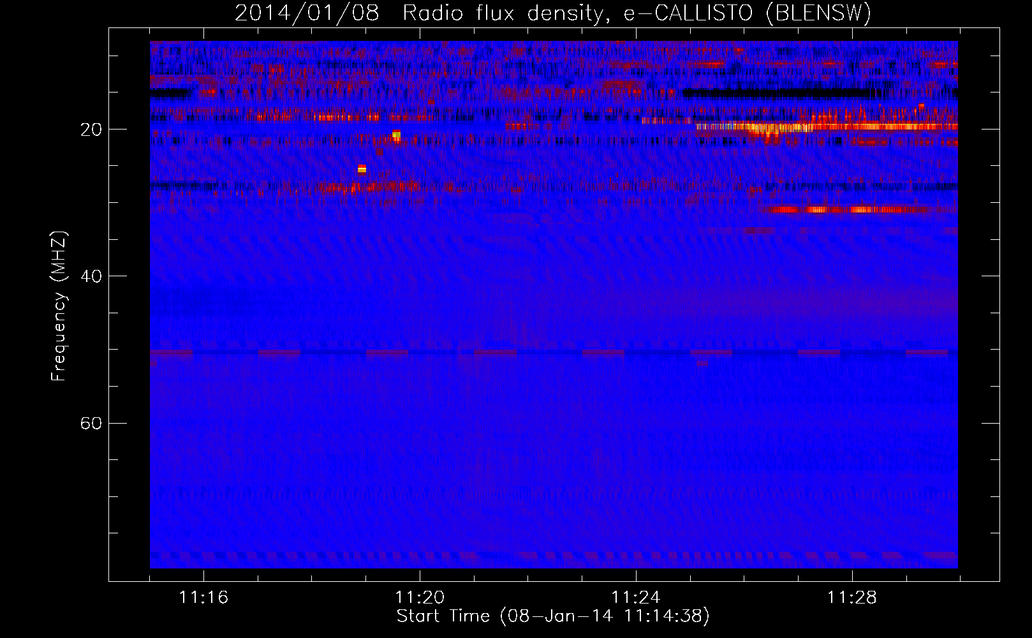This screenshot has height=638, width=1032.
Task: Click the 'Frequency (MHZ)' axis label
Action: tap(59, 306)
